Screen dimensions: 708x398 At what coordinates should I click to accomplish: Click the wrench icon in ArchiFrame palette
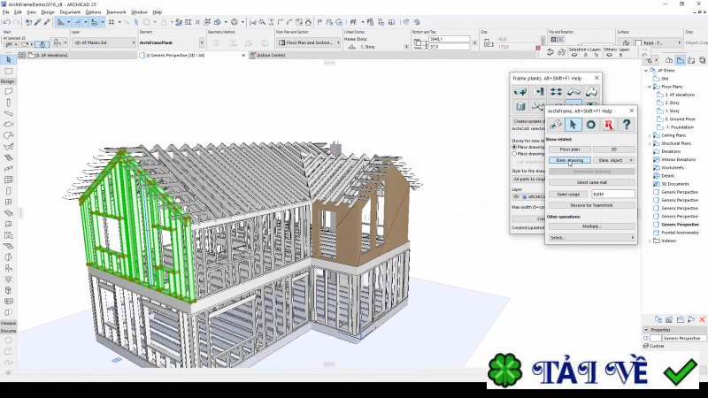pos(557,125)
